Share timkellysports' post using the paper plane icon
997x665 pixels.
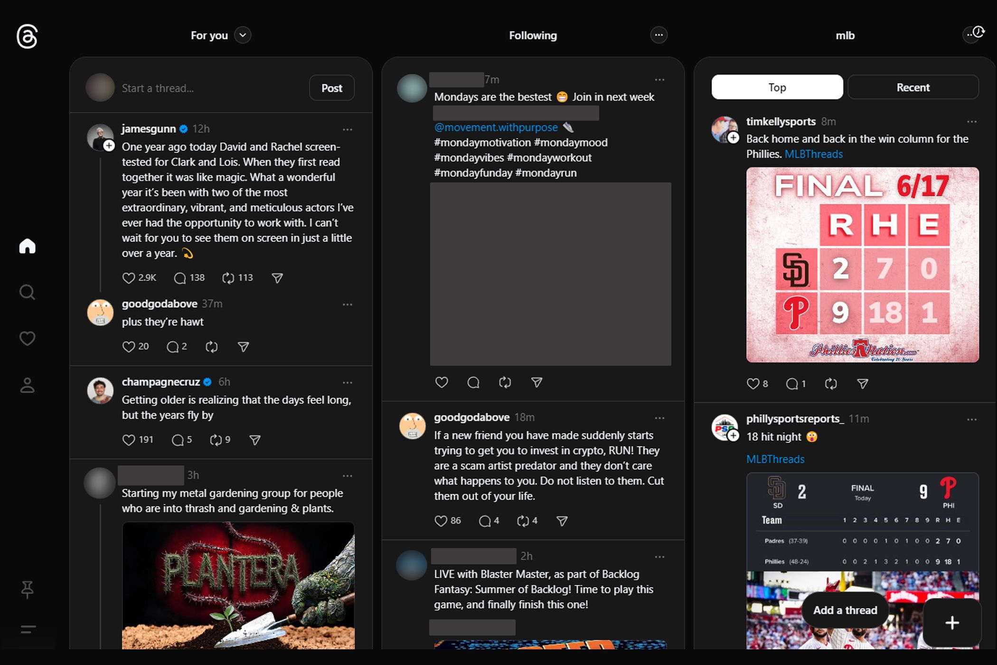tap(863, 383)
